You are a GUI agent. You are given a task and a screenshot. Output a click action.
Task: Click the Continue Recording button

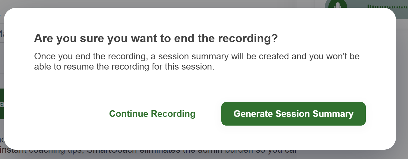(152, 114)
